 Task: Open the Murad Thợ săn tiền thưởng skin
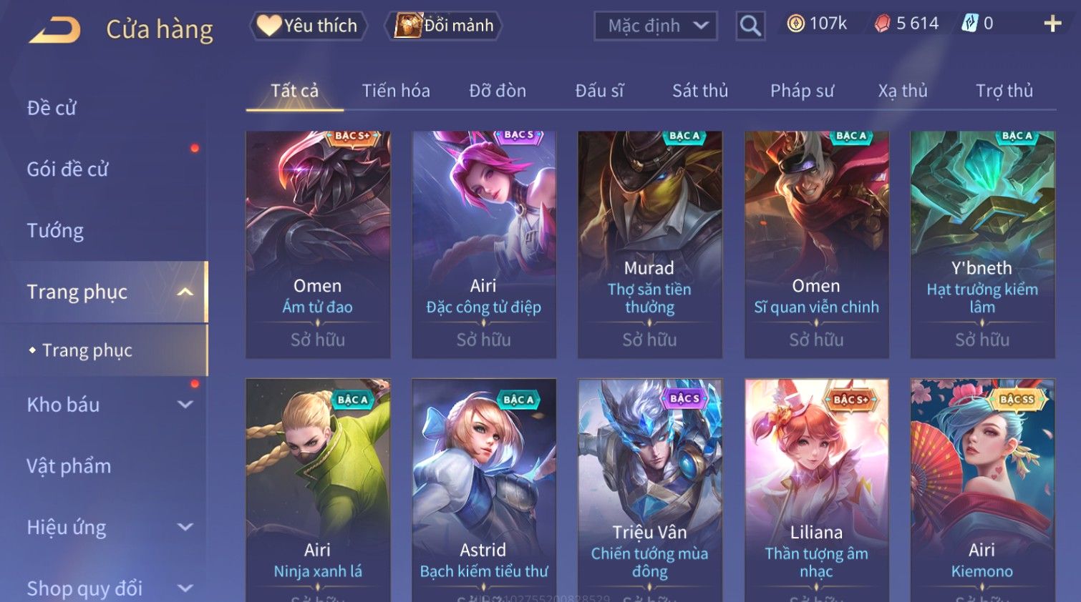coord(649,244)
